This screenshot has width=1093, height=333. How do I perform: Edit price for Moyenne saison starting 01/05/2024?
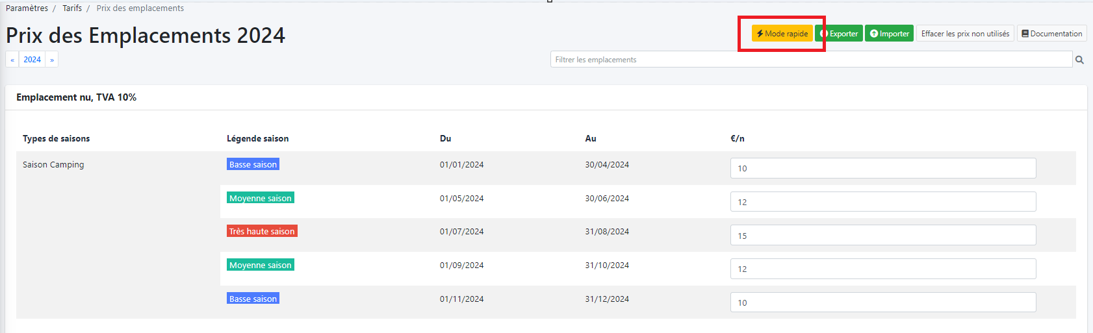click(x=882, y=202)
